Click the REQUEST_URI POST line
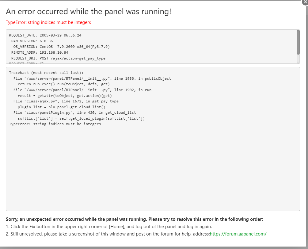The image size is (308, 249). tap(58, 58)
